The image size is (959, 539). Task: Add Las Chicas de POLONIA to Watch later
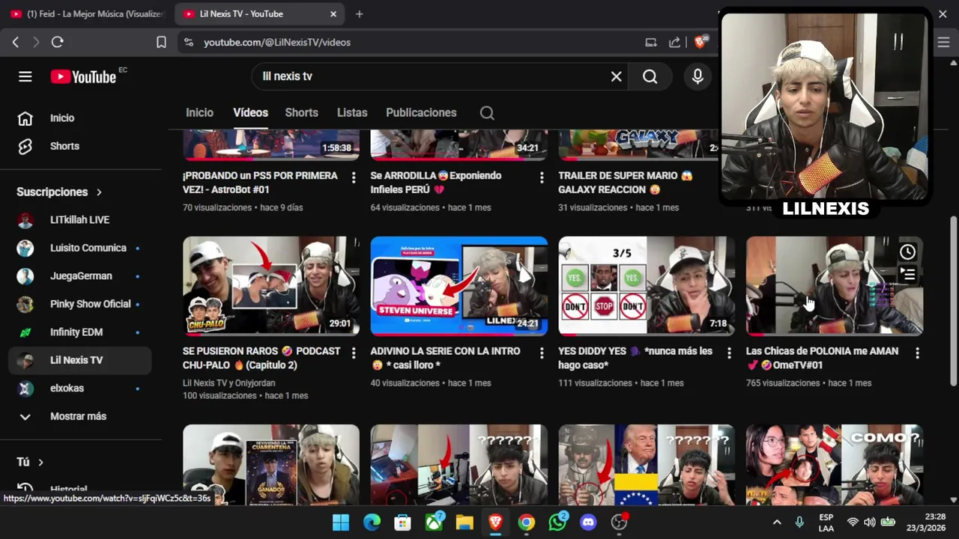[907, 252]
